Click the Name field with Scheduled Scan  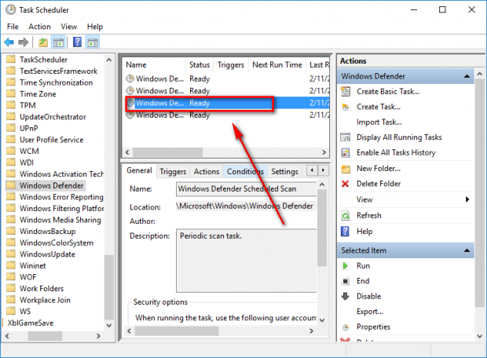click(247, 188)
